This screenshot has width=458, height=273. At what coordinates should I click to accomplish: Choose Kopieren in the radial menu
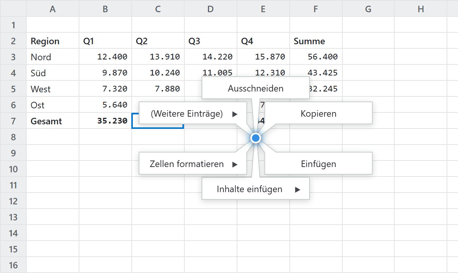(x=318, y=114)
